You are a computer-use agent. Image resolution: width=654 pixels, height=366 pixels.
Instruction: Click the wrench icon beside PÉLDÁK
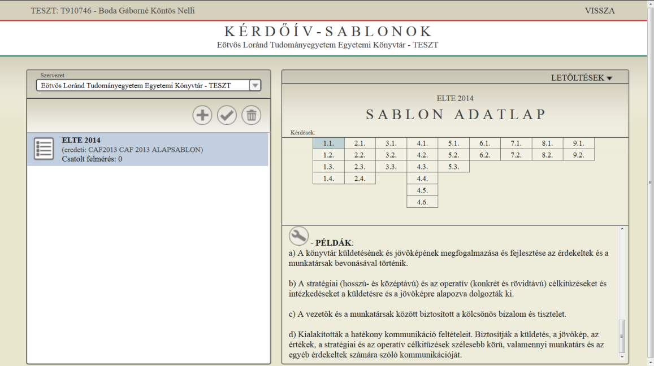pyautogui.click(x=298, y=236)
